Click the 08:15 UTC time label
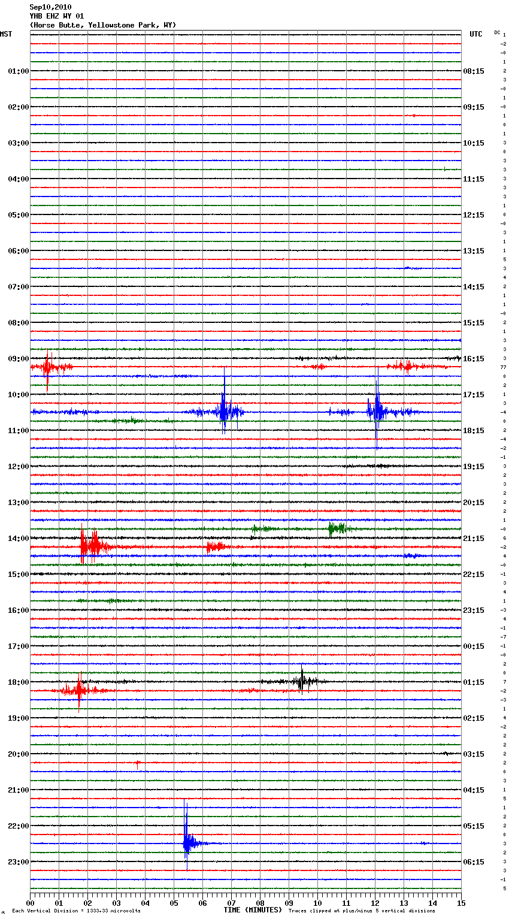509x919 pixels. [x=474, y=71]
